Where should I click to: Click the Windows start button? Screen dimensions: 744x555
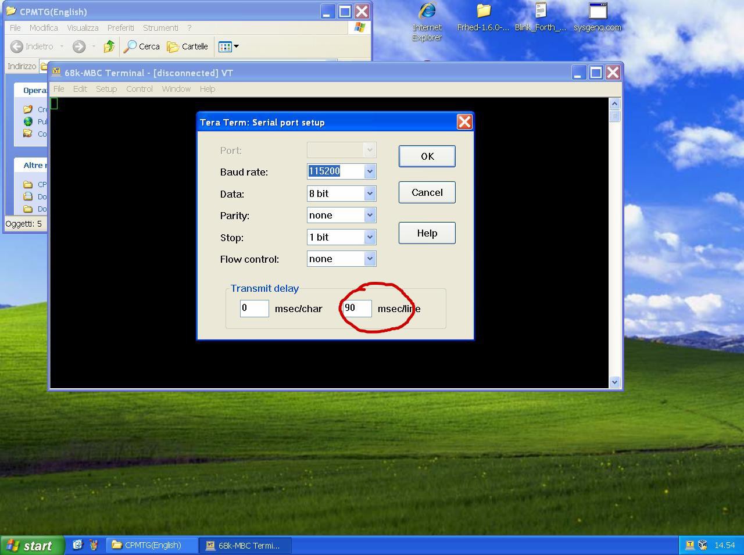point(32,545)
